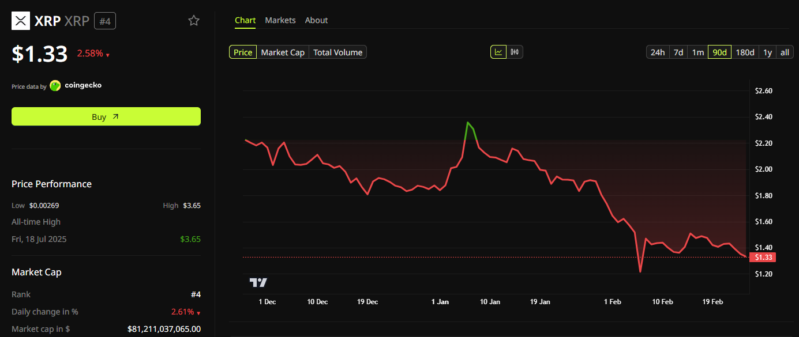799x337 pixels.
Task: Click the Buy button
Action: pos(106,116)
